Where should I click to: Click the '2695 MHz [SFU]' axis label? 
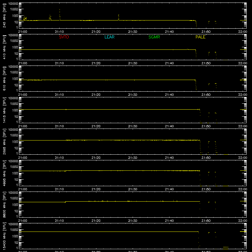coord(4,142)
